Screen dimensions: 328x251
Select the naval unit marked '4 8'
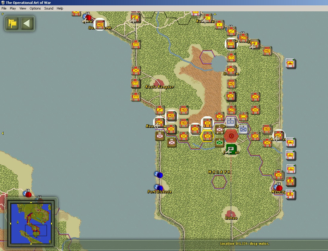291,195
